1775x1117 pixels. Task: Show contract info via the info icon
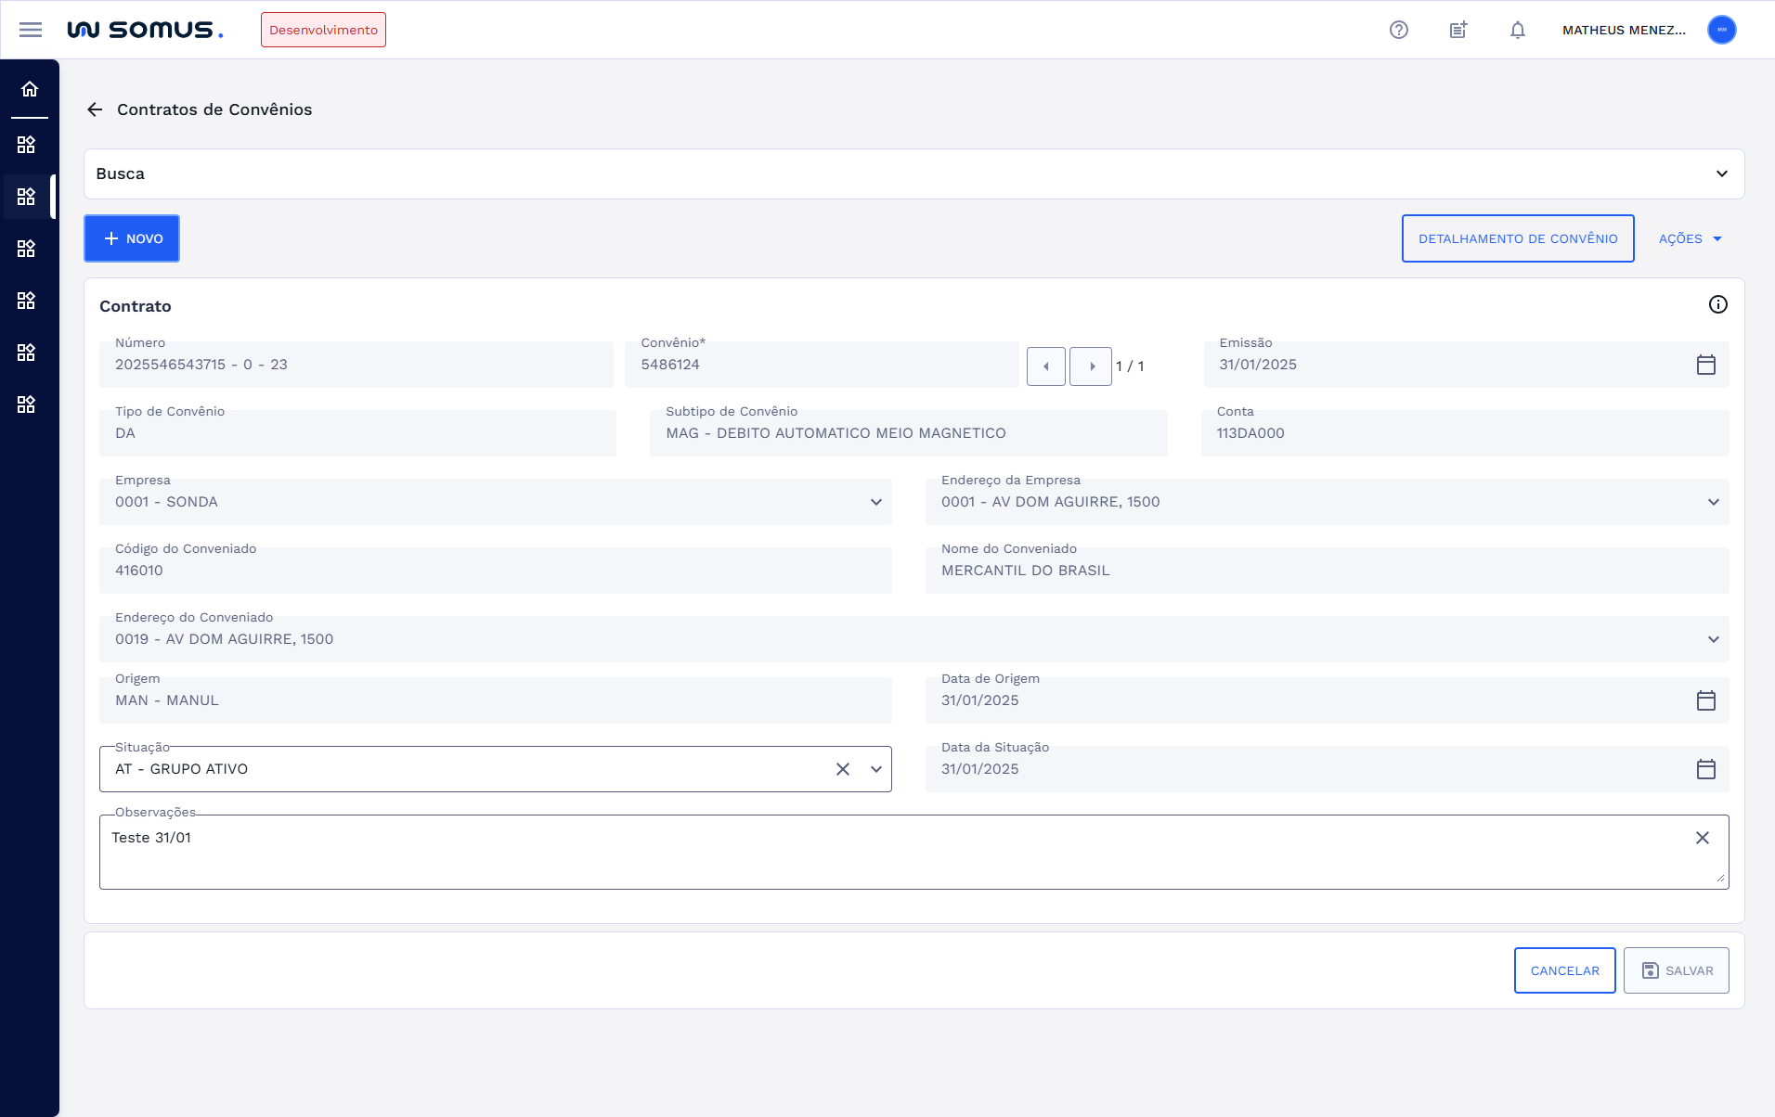click(1718, 304)
